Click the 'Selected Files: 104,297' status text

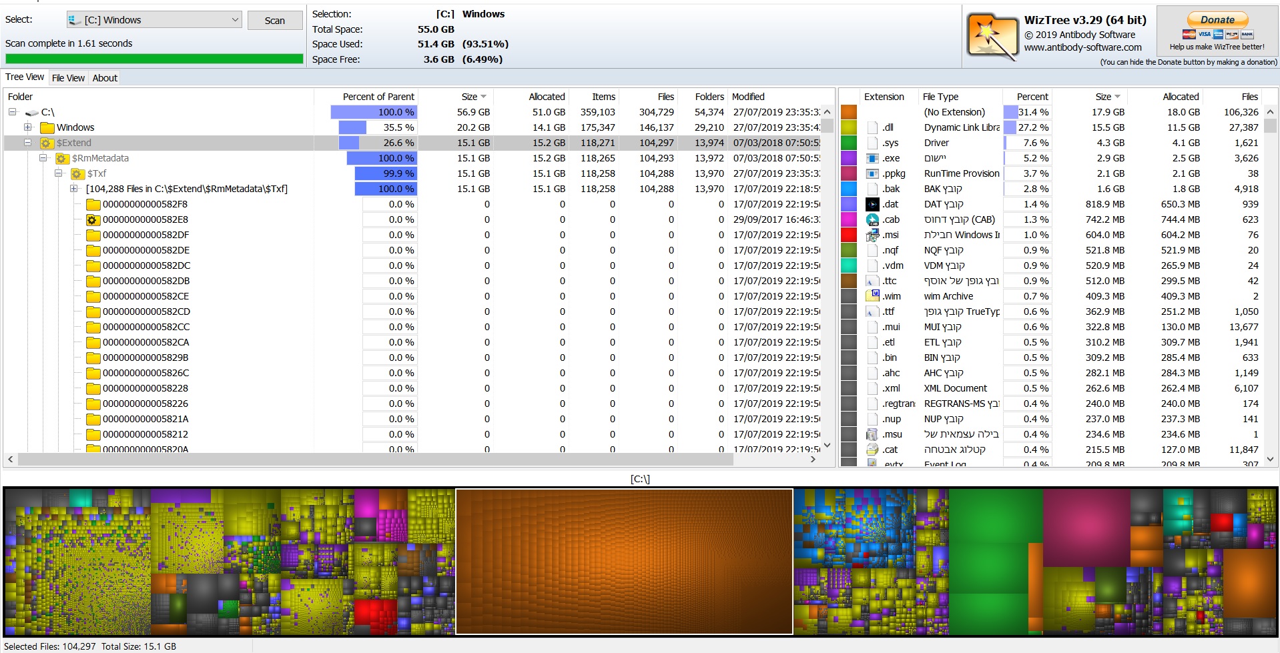(x=50, y=646)
